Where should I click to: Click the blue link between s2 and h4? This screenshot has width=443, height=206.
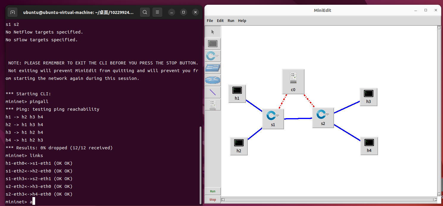point(347,132)
